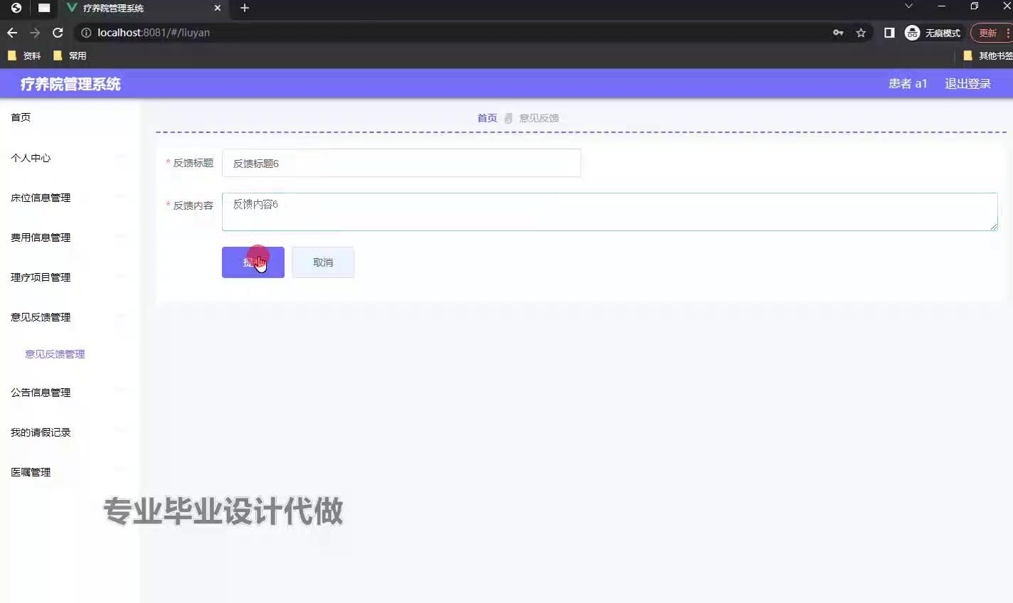Image resolution: width=1013 pixels, height=603 pixels.
Task: Select the 意见反馈管理 submenu entry
Action: [54, 353]
